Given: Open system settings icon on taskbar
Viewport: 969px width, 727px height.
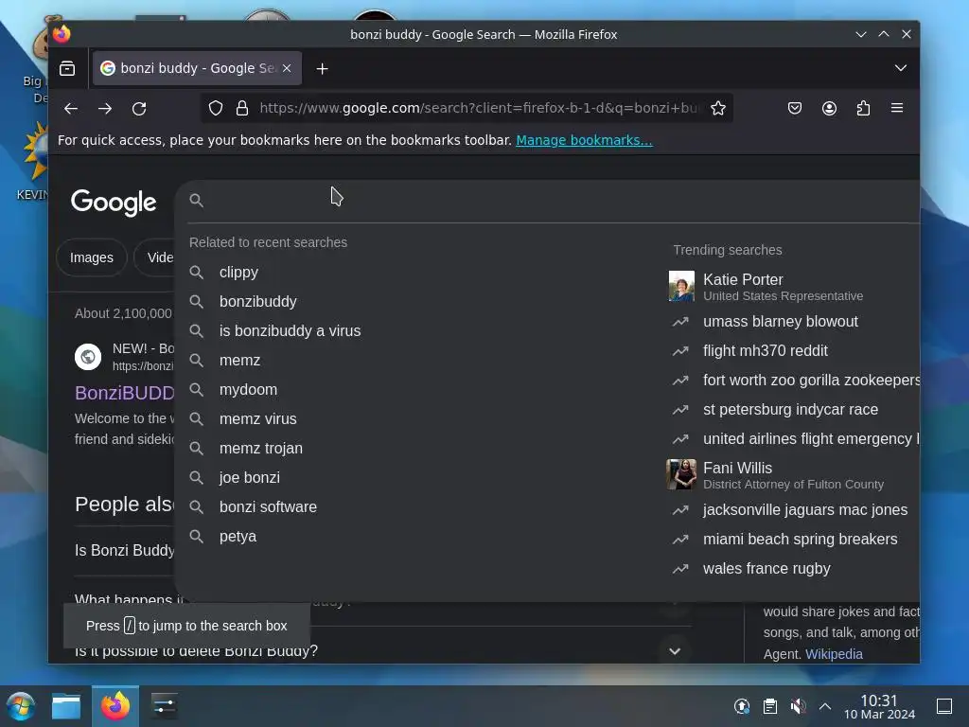Looking at the screenshot, I should tap(164, 706).
